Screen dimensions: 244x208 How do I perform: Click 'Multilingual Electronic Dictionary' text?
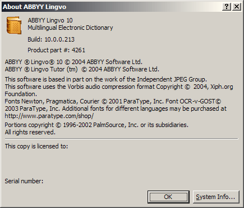click(70, 28)
